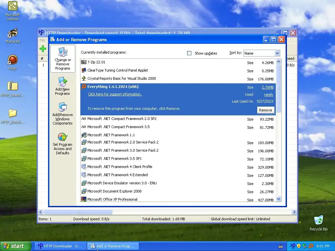The width and height of the screenshot is (335, 251).
Task: Click Microsoft Document Explorer 2008 icon
Action: tap(84, 191)
